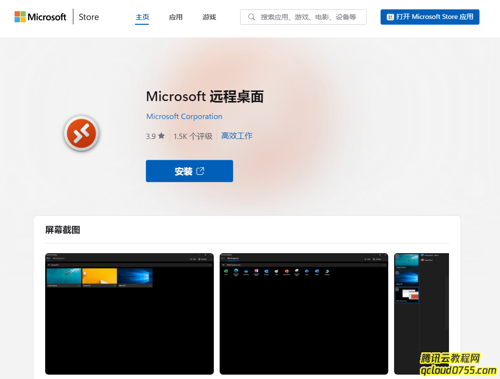Screen dimensions: 500x379
Task: Open the 高效工作 category link
Action: point(237,136)
